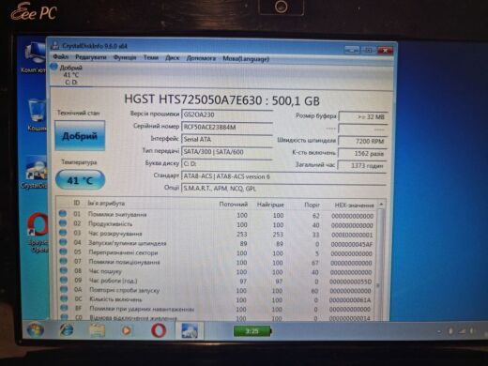Click status dot for attribute 0C
Image resolution: width=488 pixels, height=366 pixels.
tap(64, 298)
